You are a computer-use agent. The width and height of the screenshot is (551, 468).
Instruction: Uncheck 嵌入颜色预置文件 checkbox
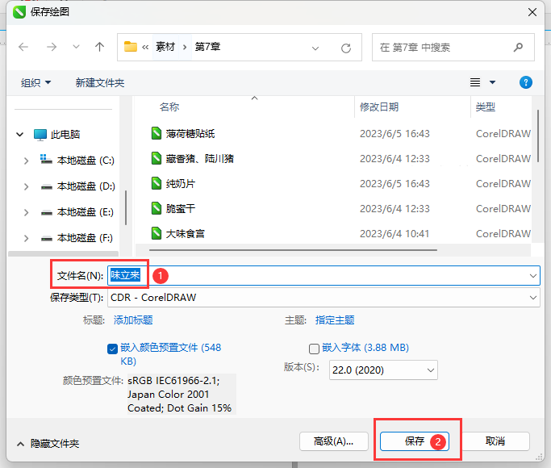point(112,349)
